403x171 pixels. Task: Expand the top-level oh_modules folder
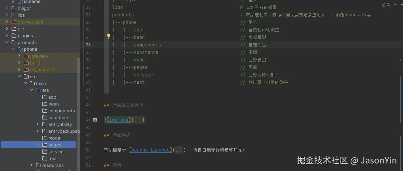coord(7,22)
